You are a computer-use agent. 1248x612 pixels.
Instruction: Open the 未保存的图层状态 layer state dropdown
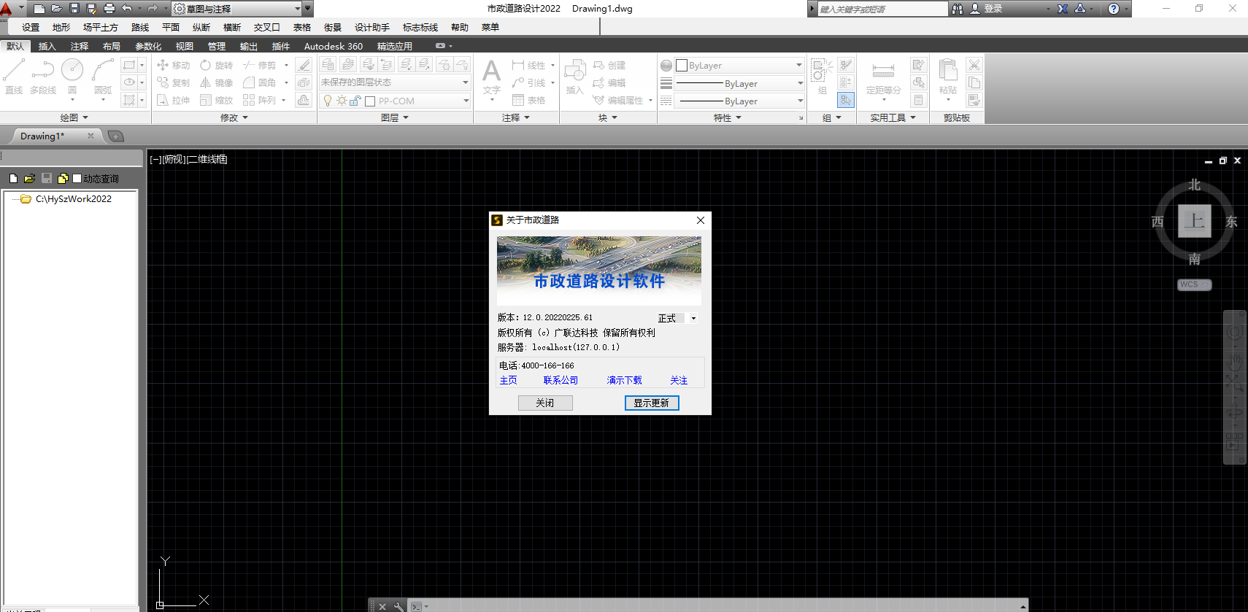395,82
